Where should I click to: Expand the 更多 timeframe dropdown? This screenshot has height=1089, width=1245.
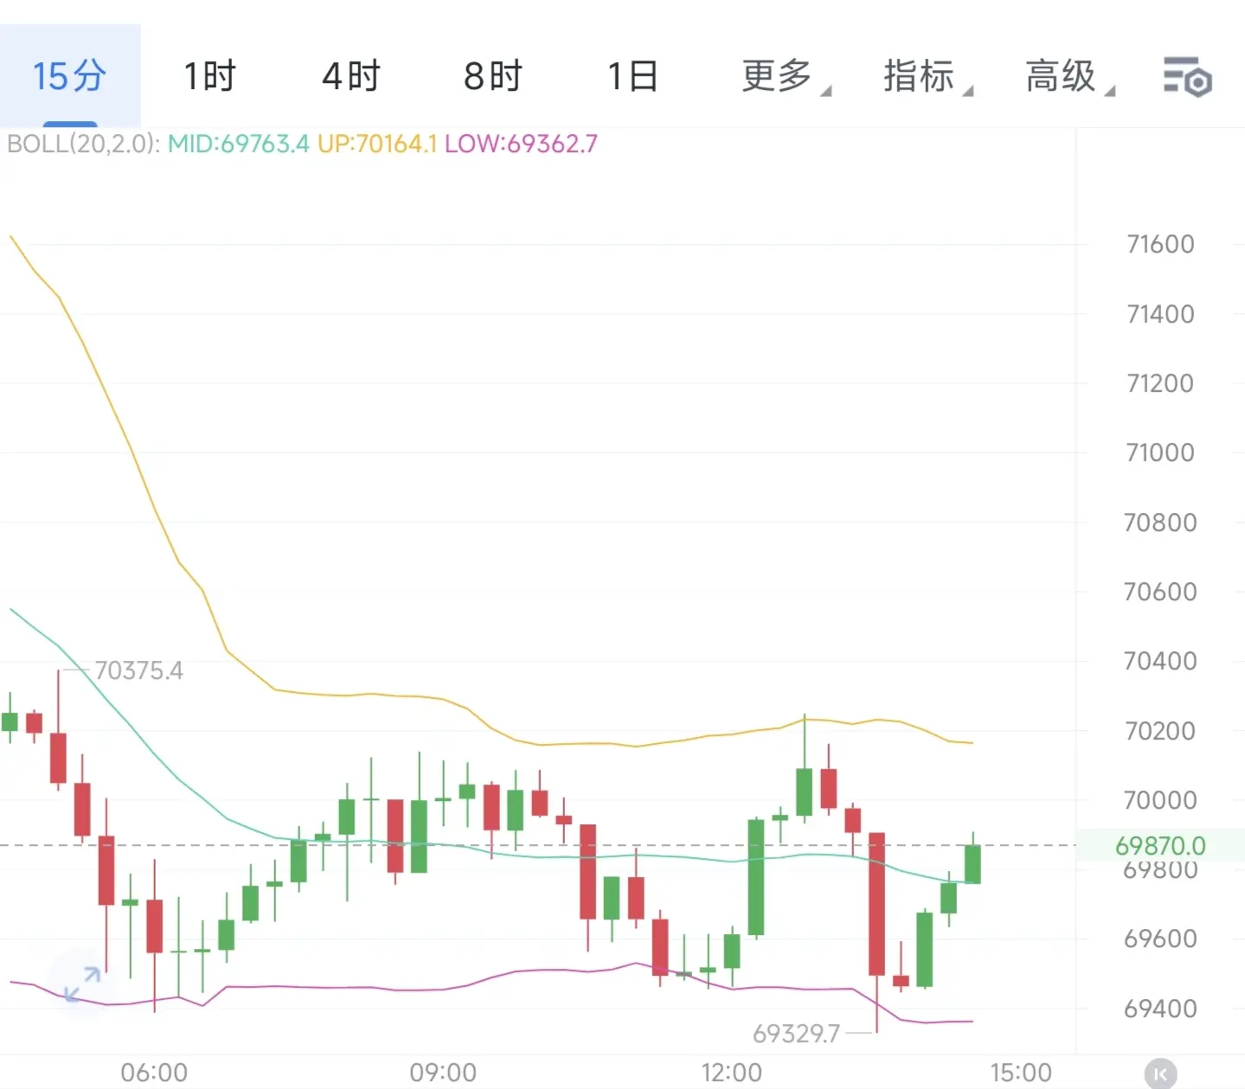[786, 76]
